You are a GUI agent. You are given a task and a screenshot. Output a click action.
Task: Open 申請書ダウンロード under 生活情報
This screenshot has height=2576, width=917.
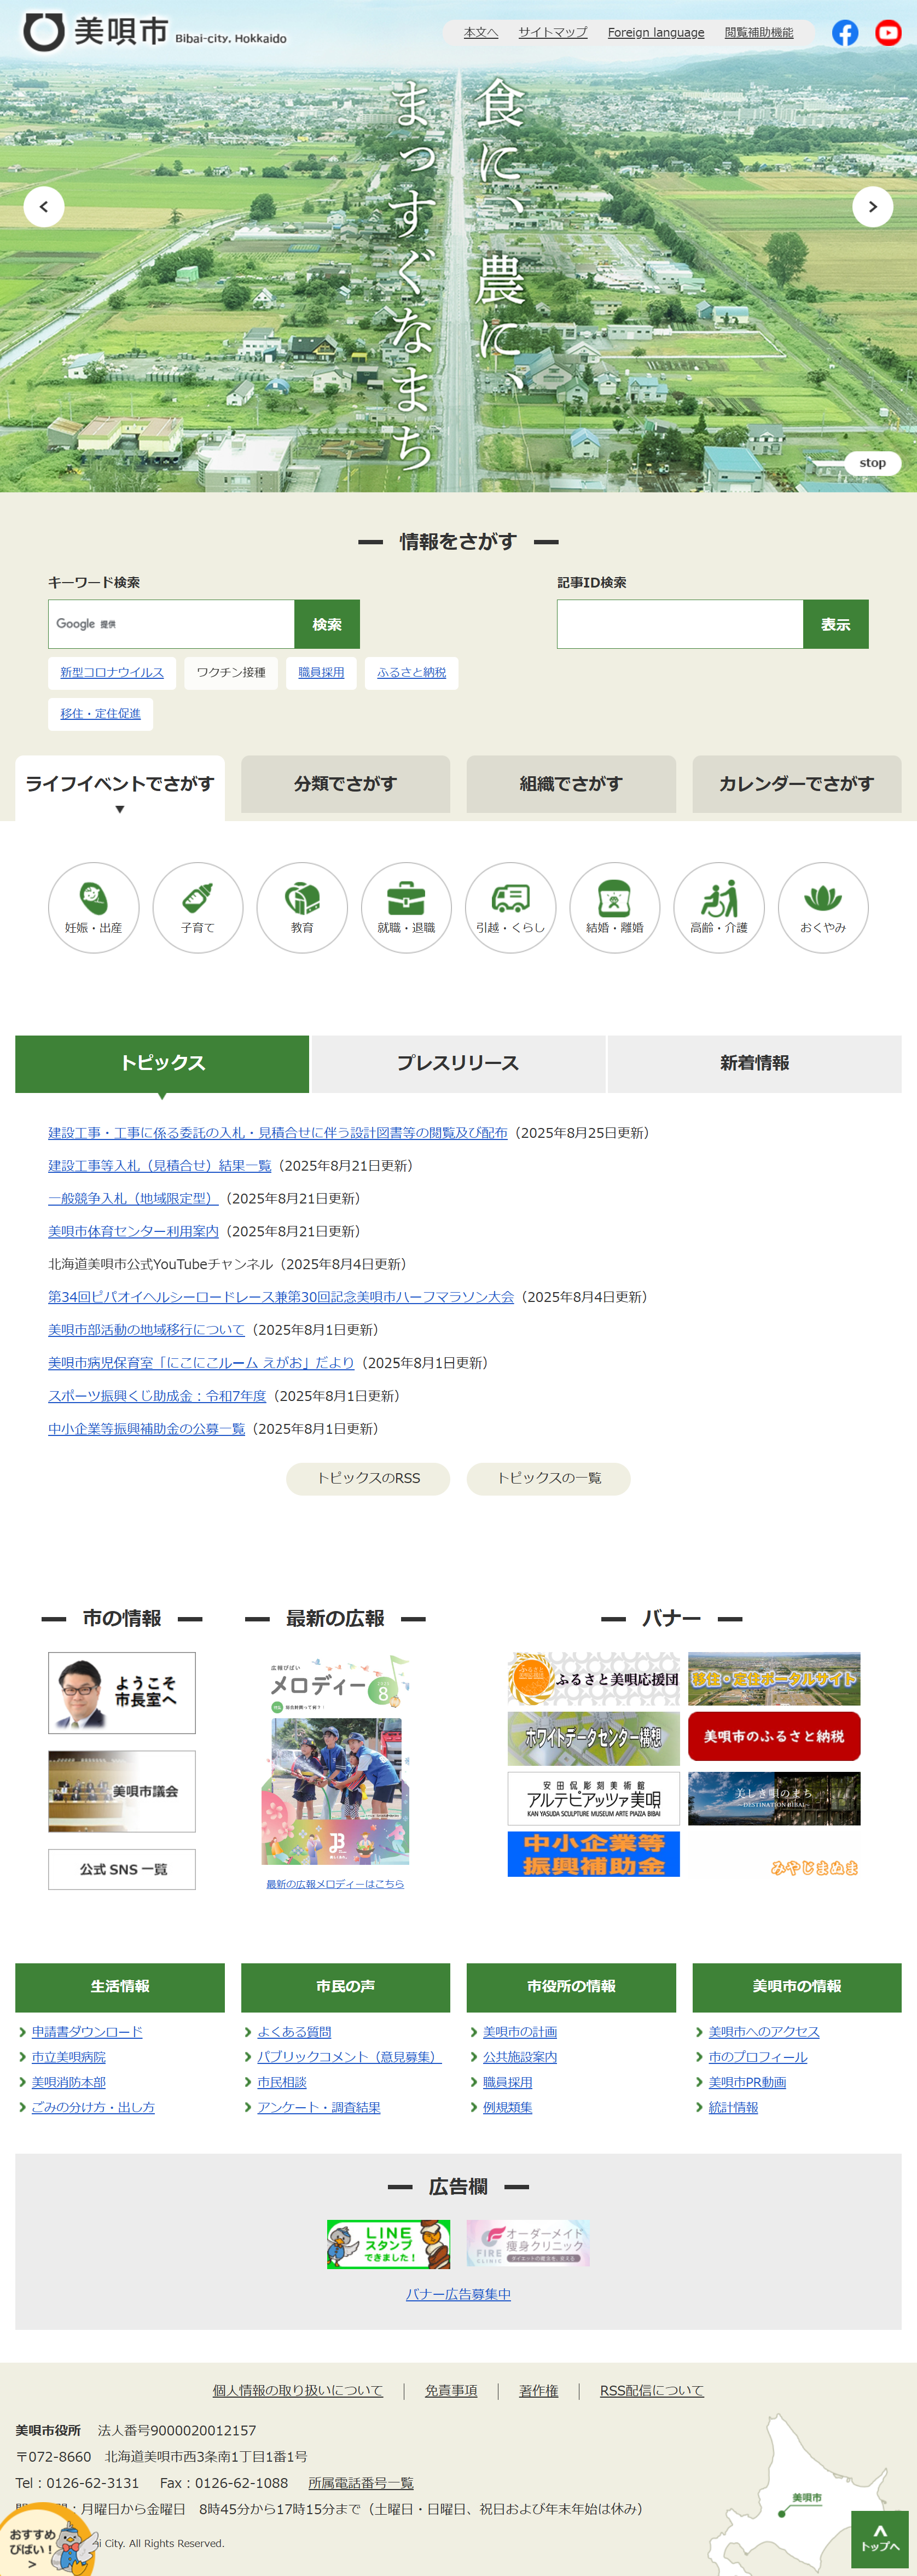tap(87, 2032)
